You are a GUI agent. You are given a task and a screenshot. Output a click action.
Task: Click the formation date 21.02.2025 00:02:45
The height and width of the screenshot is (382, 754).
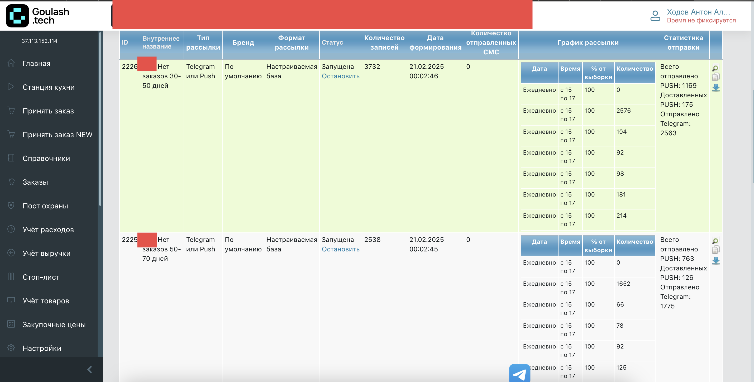coord(427,244)
